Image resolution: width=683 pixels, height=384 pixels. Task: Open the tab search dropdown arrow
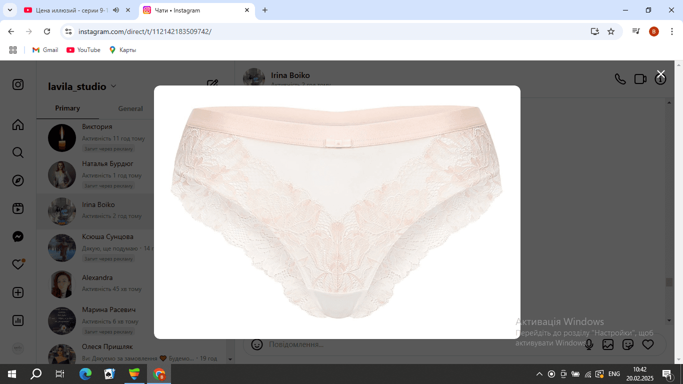tap(9, 10)
